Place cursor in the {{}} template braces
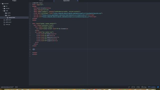The image size is (160, 90). [34, 49]
